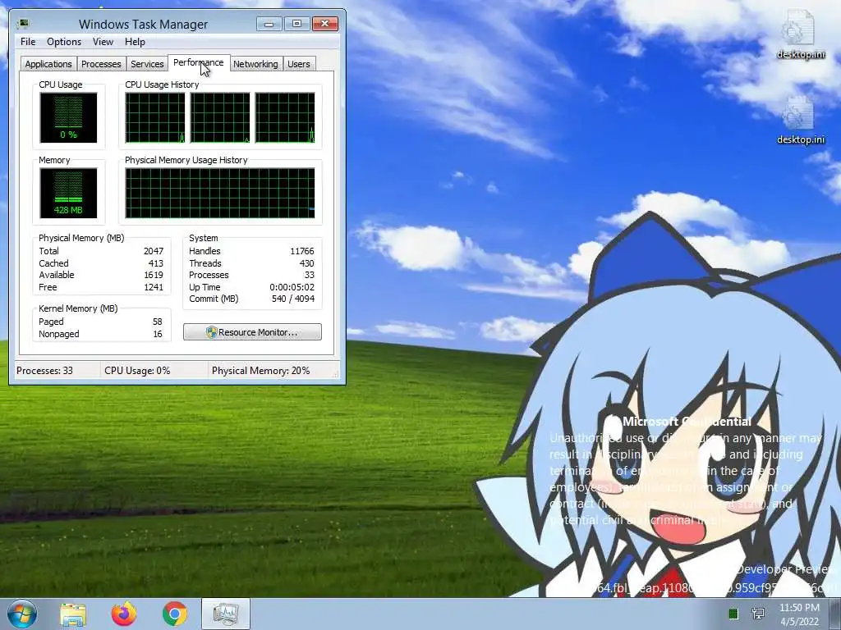The image size is (841, 630).
Task: Open Resource Monitor
Action: click(252, 332)
